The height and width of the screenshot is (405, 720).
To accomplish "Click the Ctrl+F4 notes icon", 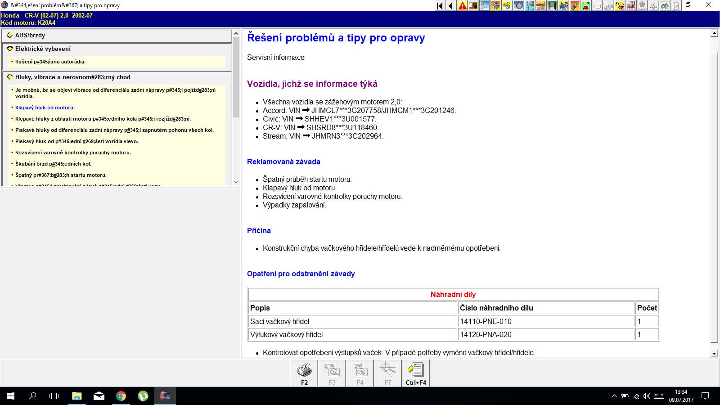I will [x=416, y=373].
